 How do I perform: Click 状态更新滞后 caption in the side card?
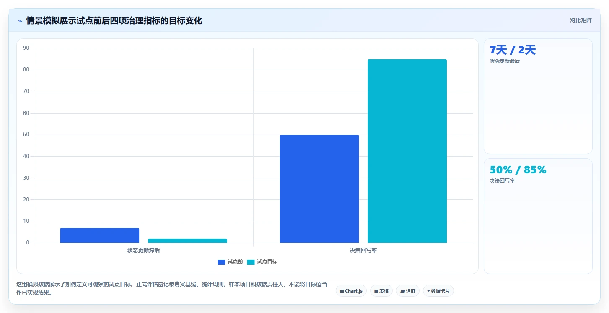click(505, 61)
